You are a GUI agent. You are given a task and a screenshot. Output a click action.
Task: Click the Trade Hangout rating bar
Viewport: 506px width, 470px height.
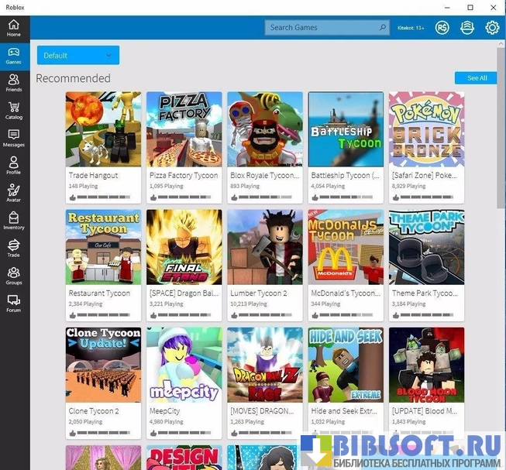[103, 197]
